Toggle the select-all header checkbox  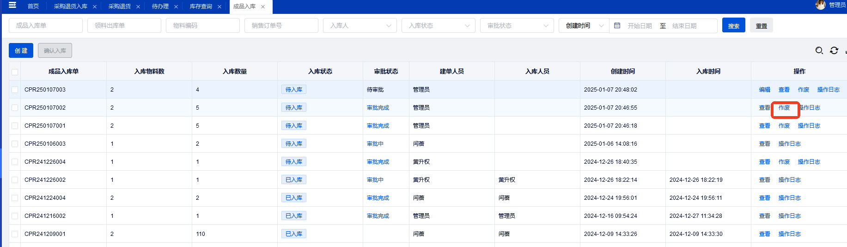[x=15, y=72]
